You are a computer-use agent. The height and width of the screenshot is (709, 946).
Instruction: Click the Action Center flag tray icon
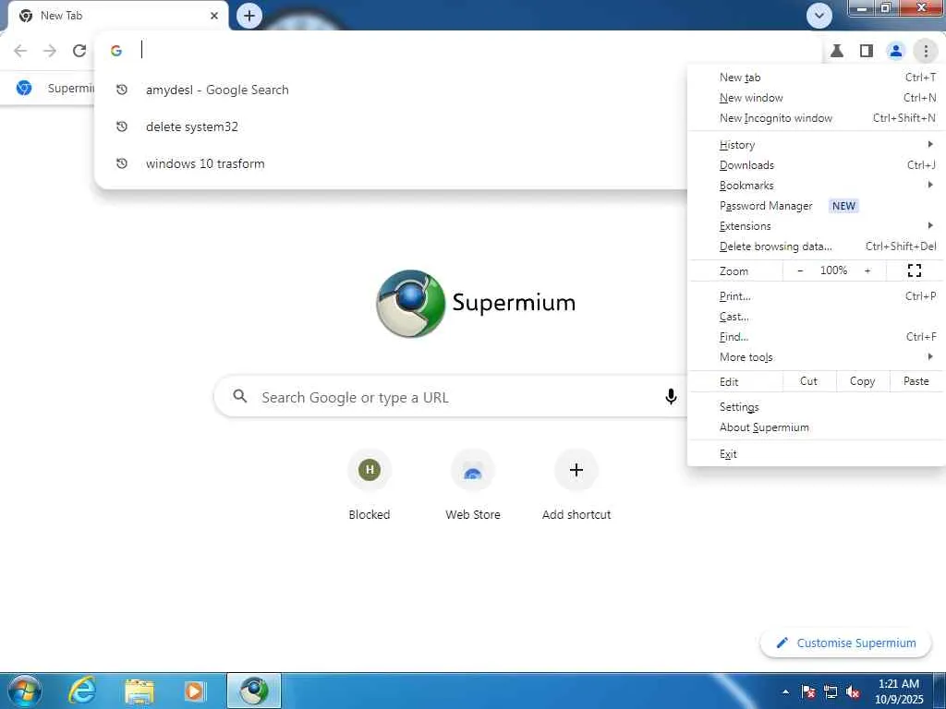(808, 692)
